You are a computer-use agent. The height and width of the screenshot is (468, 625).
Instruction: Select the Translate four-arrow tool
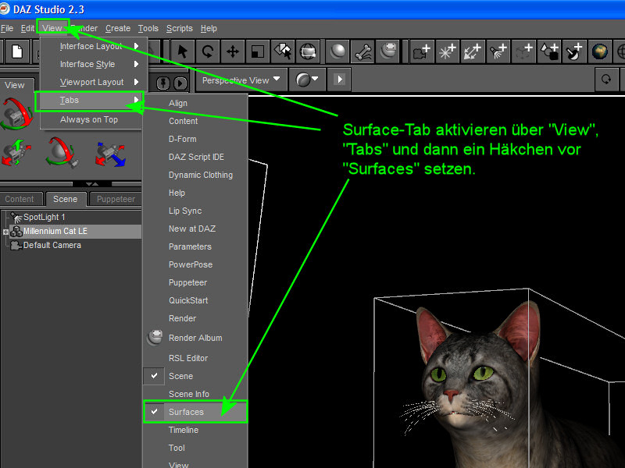(x=232, y=51)
